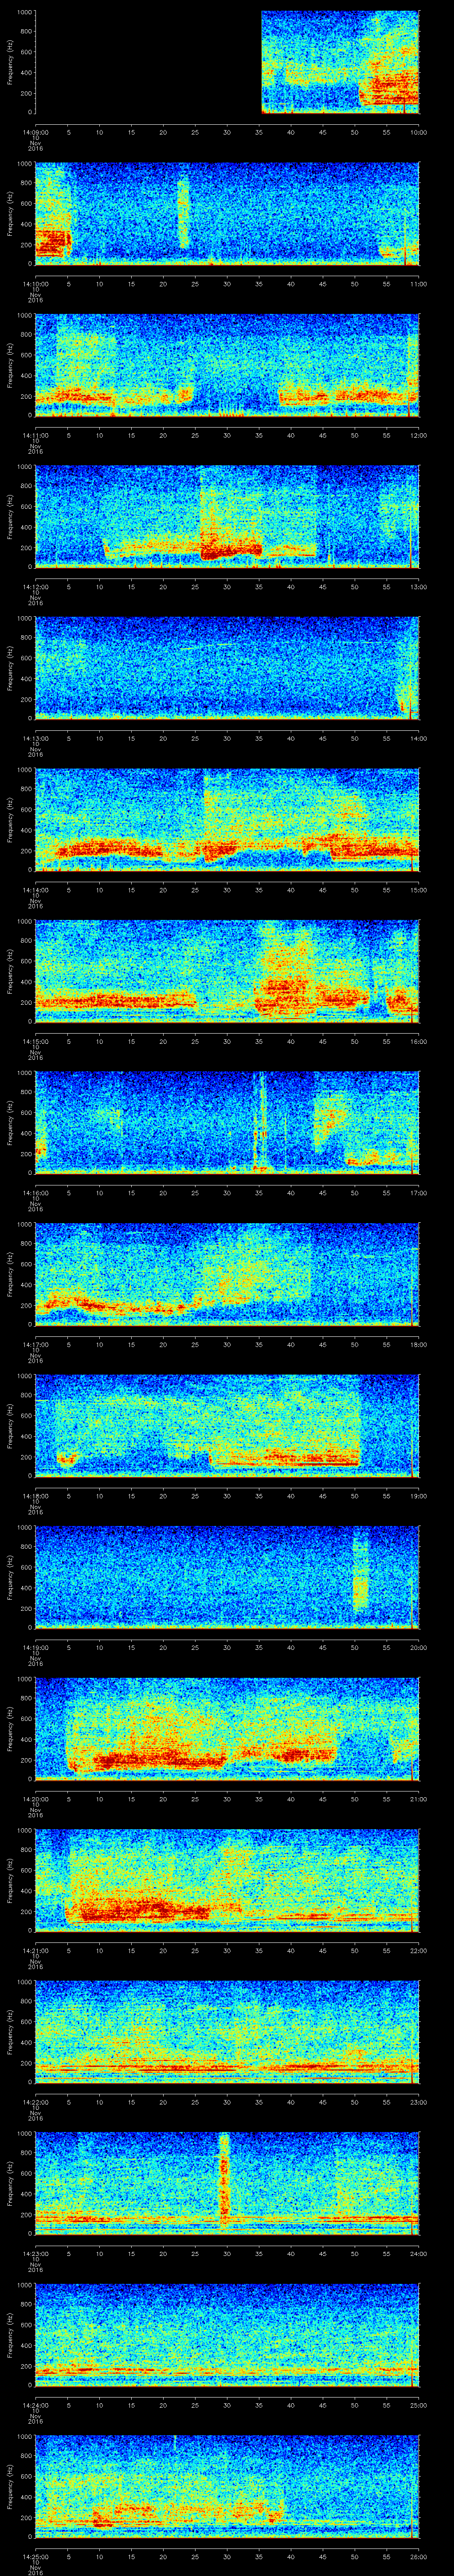Click the spectrogram panel starting at 14:13:00
The height and width of the screenshot is (2576, 454).
(x=227, y=668)
